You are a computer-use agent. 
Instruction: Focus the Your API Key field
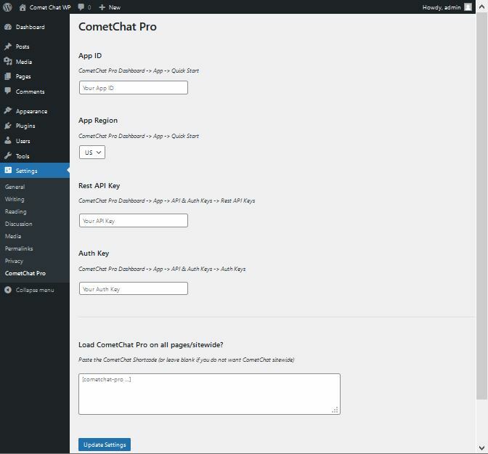point(134,220)
